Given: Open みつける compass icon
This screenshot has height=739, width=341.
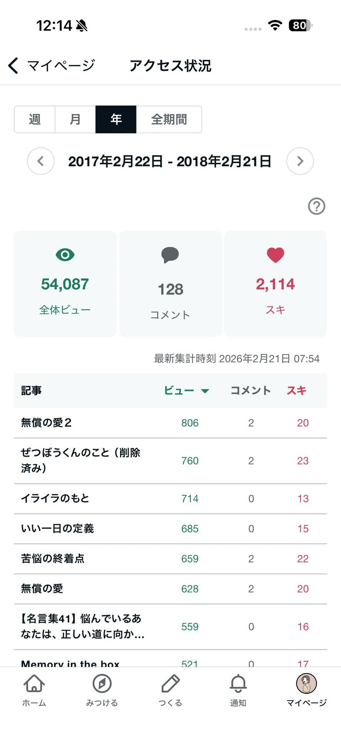Looking at the screenshot, I should 102,683.
